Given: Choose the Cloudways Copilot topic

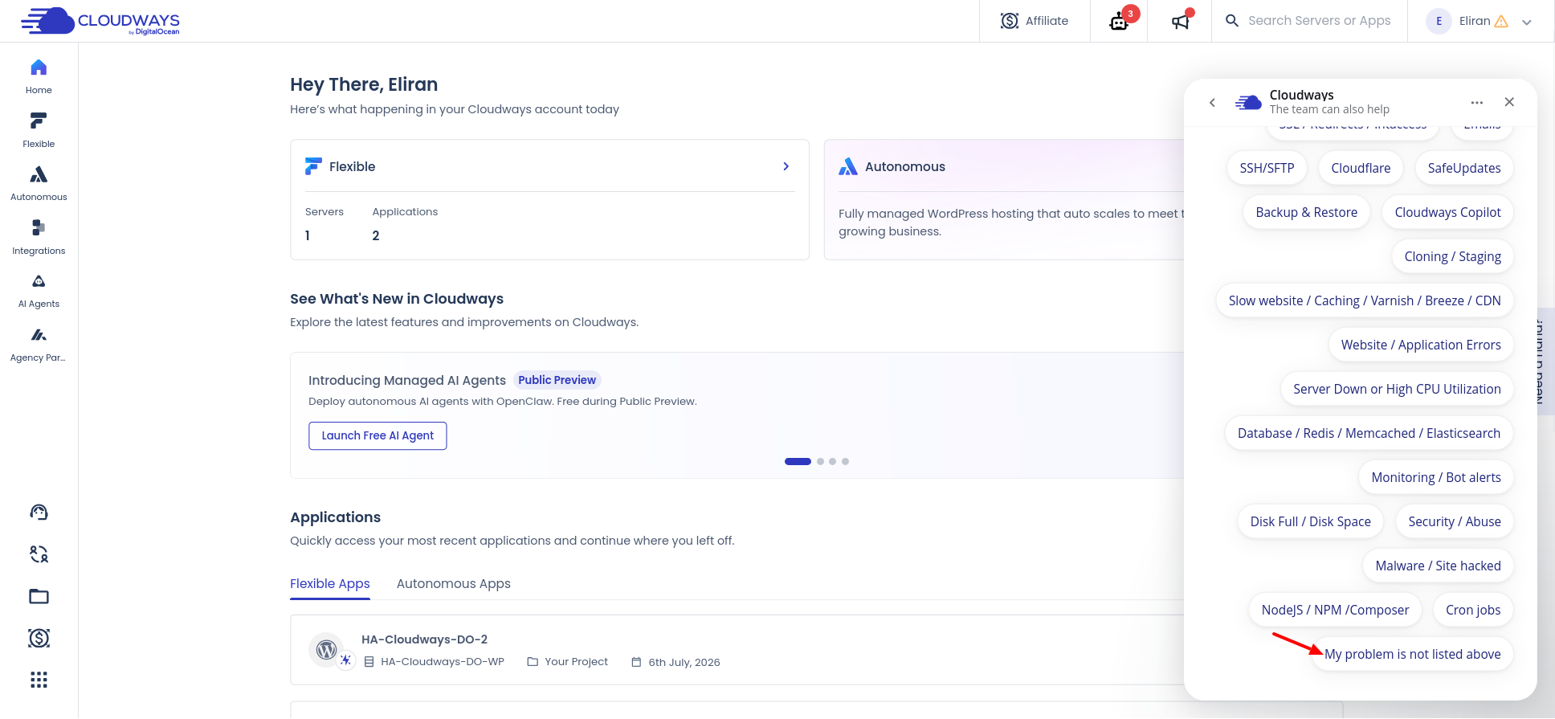Looking at the screenshot, I should [x=1447, y=212].
